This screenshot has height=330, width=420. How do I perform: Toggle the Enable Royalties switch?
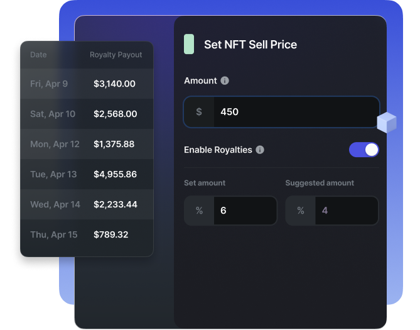click(364, 150)
